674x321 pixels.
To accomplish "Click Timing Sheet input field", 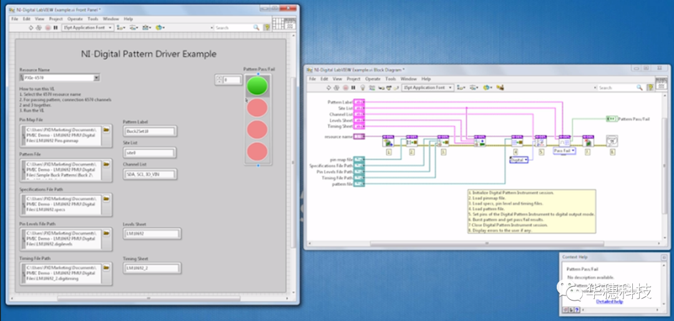I will pos(152,268).
